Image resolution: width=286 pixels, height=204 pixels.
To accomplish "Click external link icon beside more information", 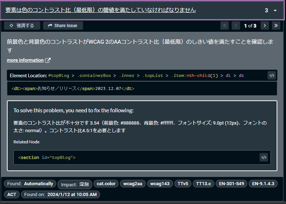I will 48,60.
